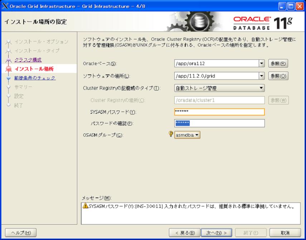The height and width of the screenshot is (240, 306).
Task: Click the OSASM group help hint icon
Action: pos(171,134)
